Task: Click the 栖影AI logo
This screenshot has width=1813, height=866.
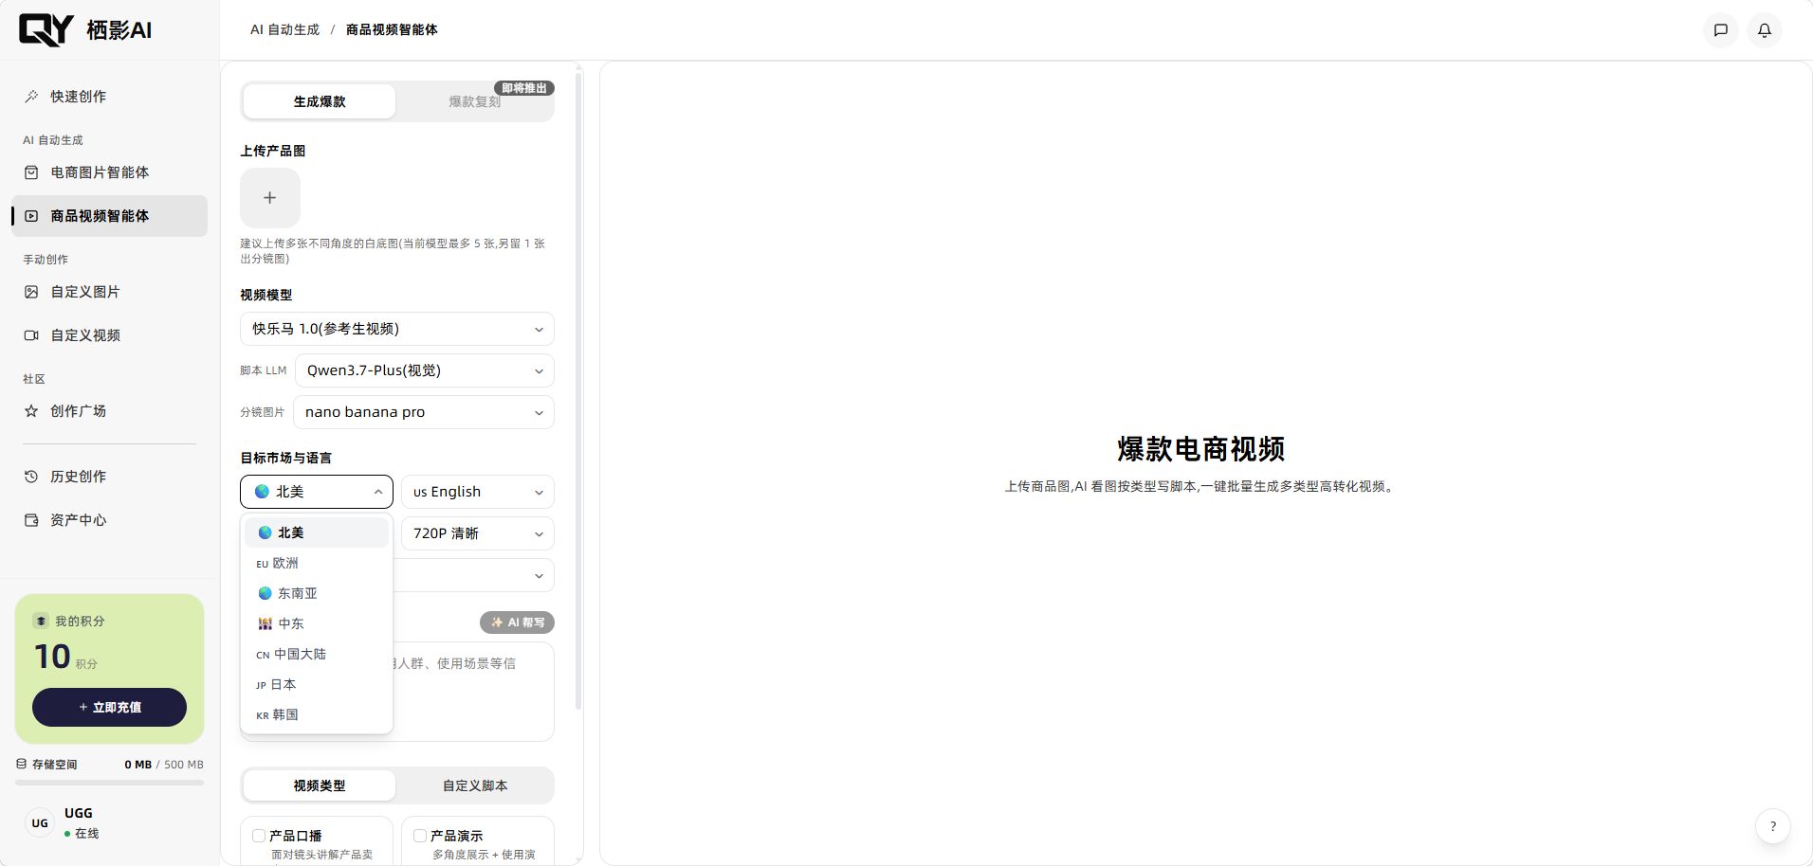Action: 85,30
